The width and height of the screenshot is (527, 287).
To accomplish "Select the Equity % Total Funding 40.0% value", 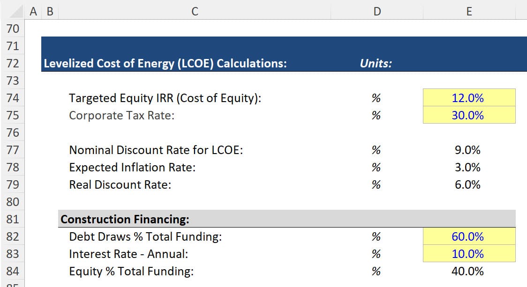I will [469, 271].
